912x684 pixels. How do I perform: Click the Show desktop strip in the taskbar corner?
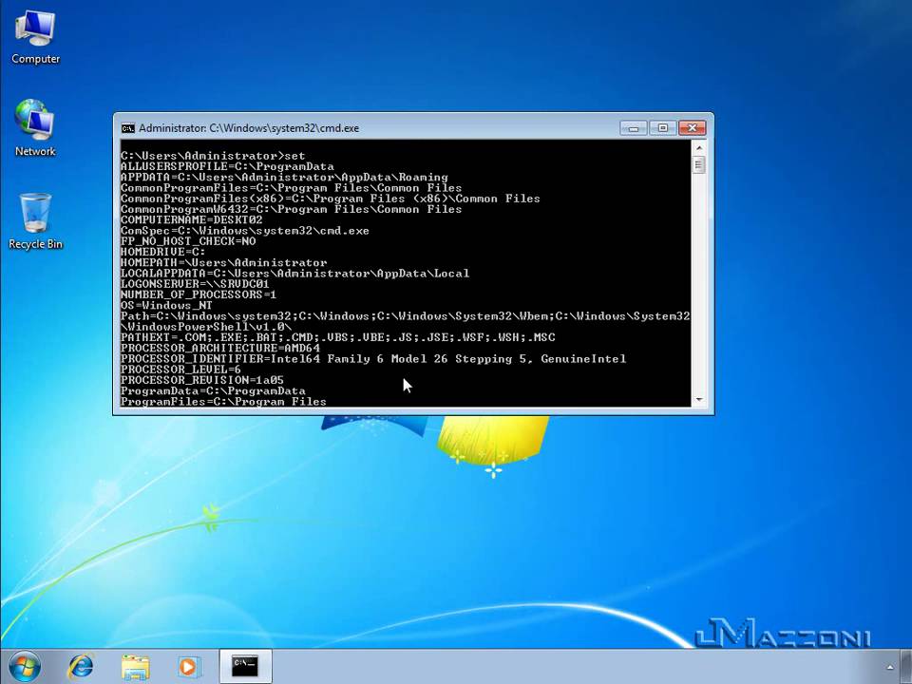(x=906, y=667)
